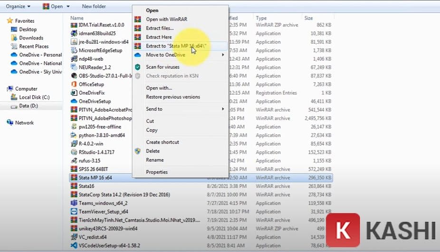Image resolution: width=440 pixels, height=252 pixels.
Task: Select the NEUReader_1.2 file
Action: coord(95,67)
